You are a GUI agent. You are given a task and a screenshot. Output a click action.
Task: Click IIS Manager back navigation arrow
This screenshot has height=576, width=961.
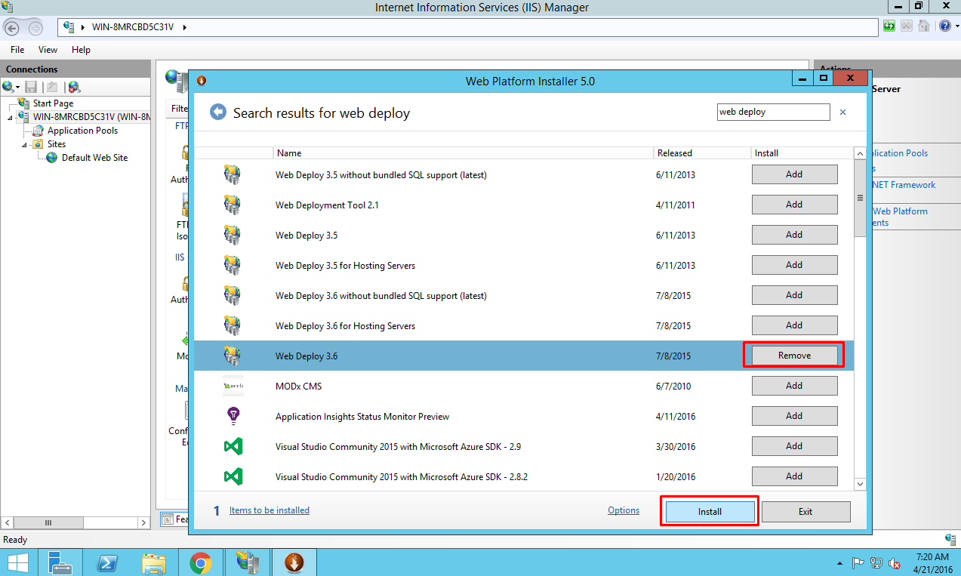point(13,28)
